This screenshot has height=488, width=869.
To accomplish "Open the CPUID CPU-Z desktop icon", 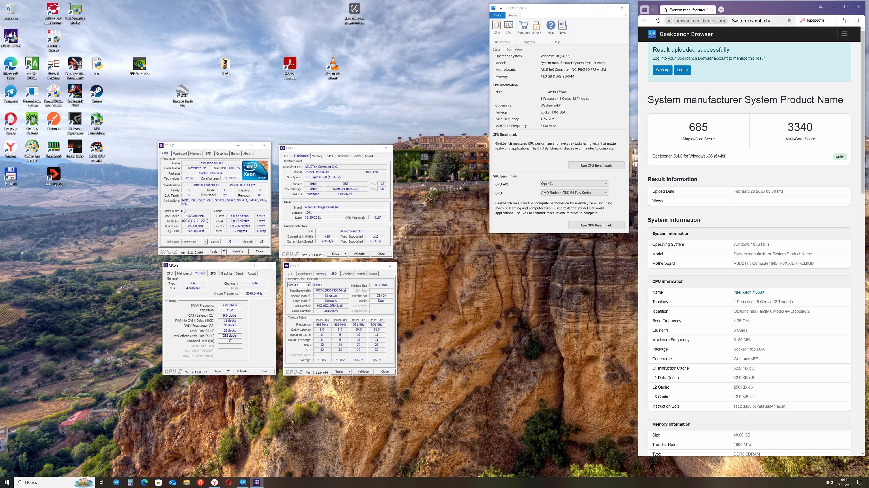I will pyautogui.click(x=10, y=39).
